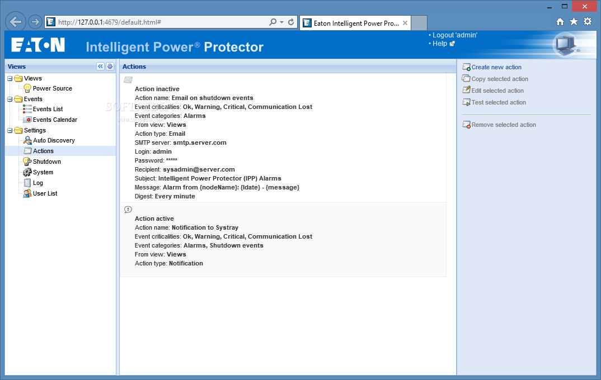Select Events Calendar tree item
The image size is (601, 380).
55,120
